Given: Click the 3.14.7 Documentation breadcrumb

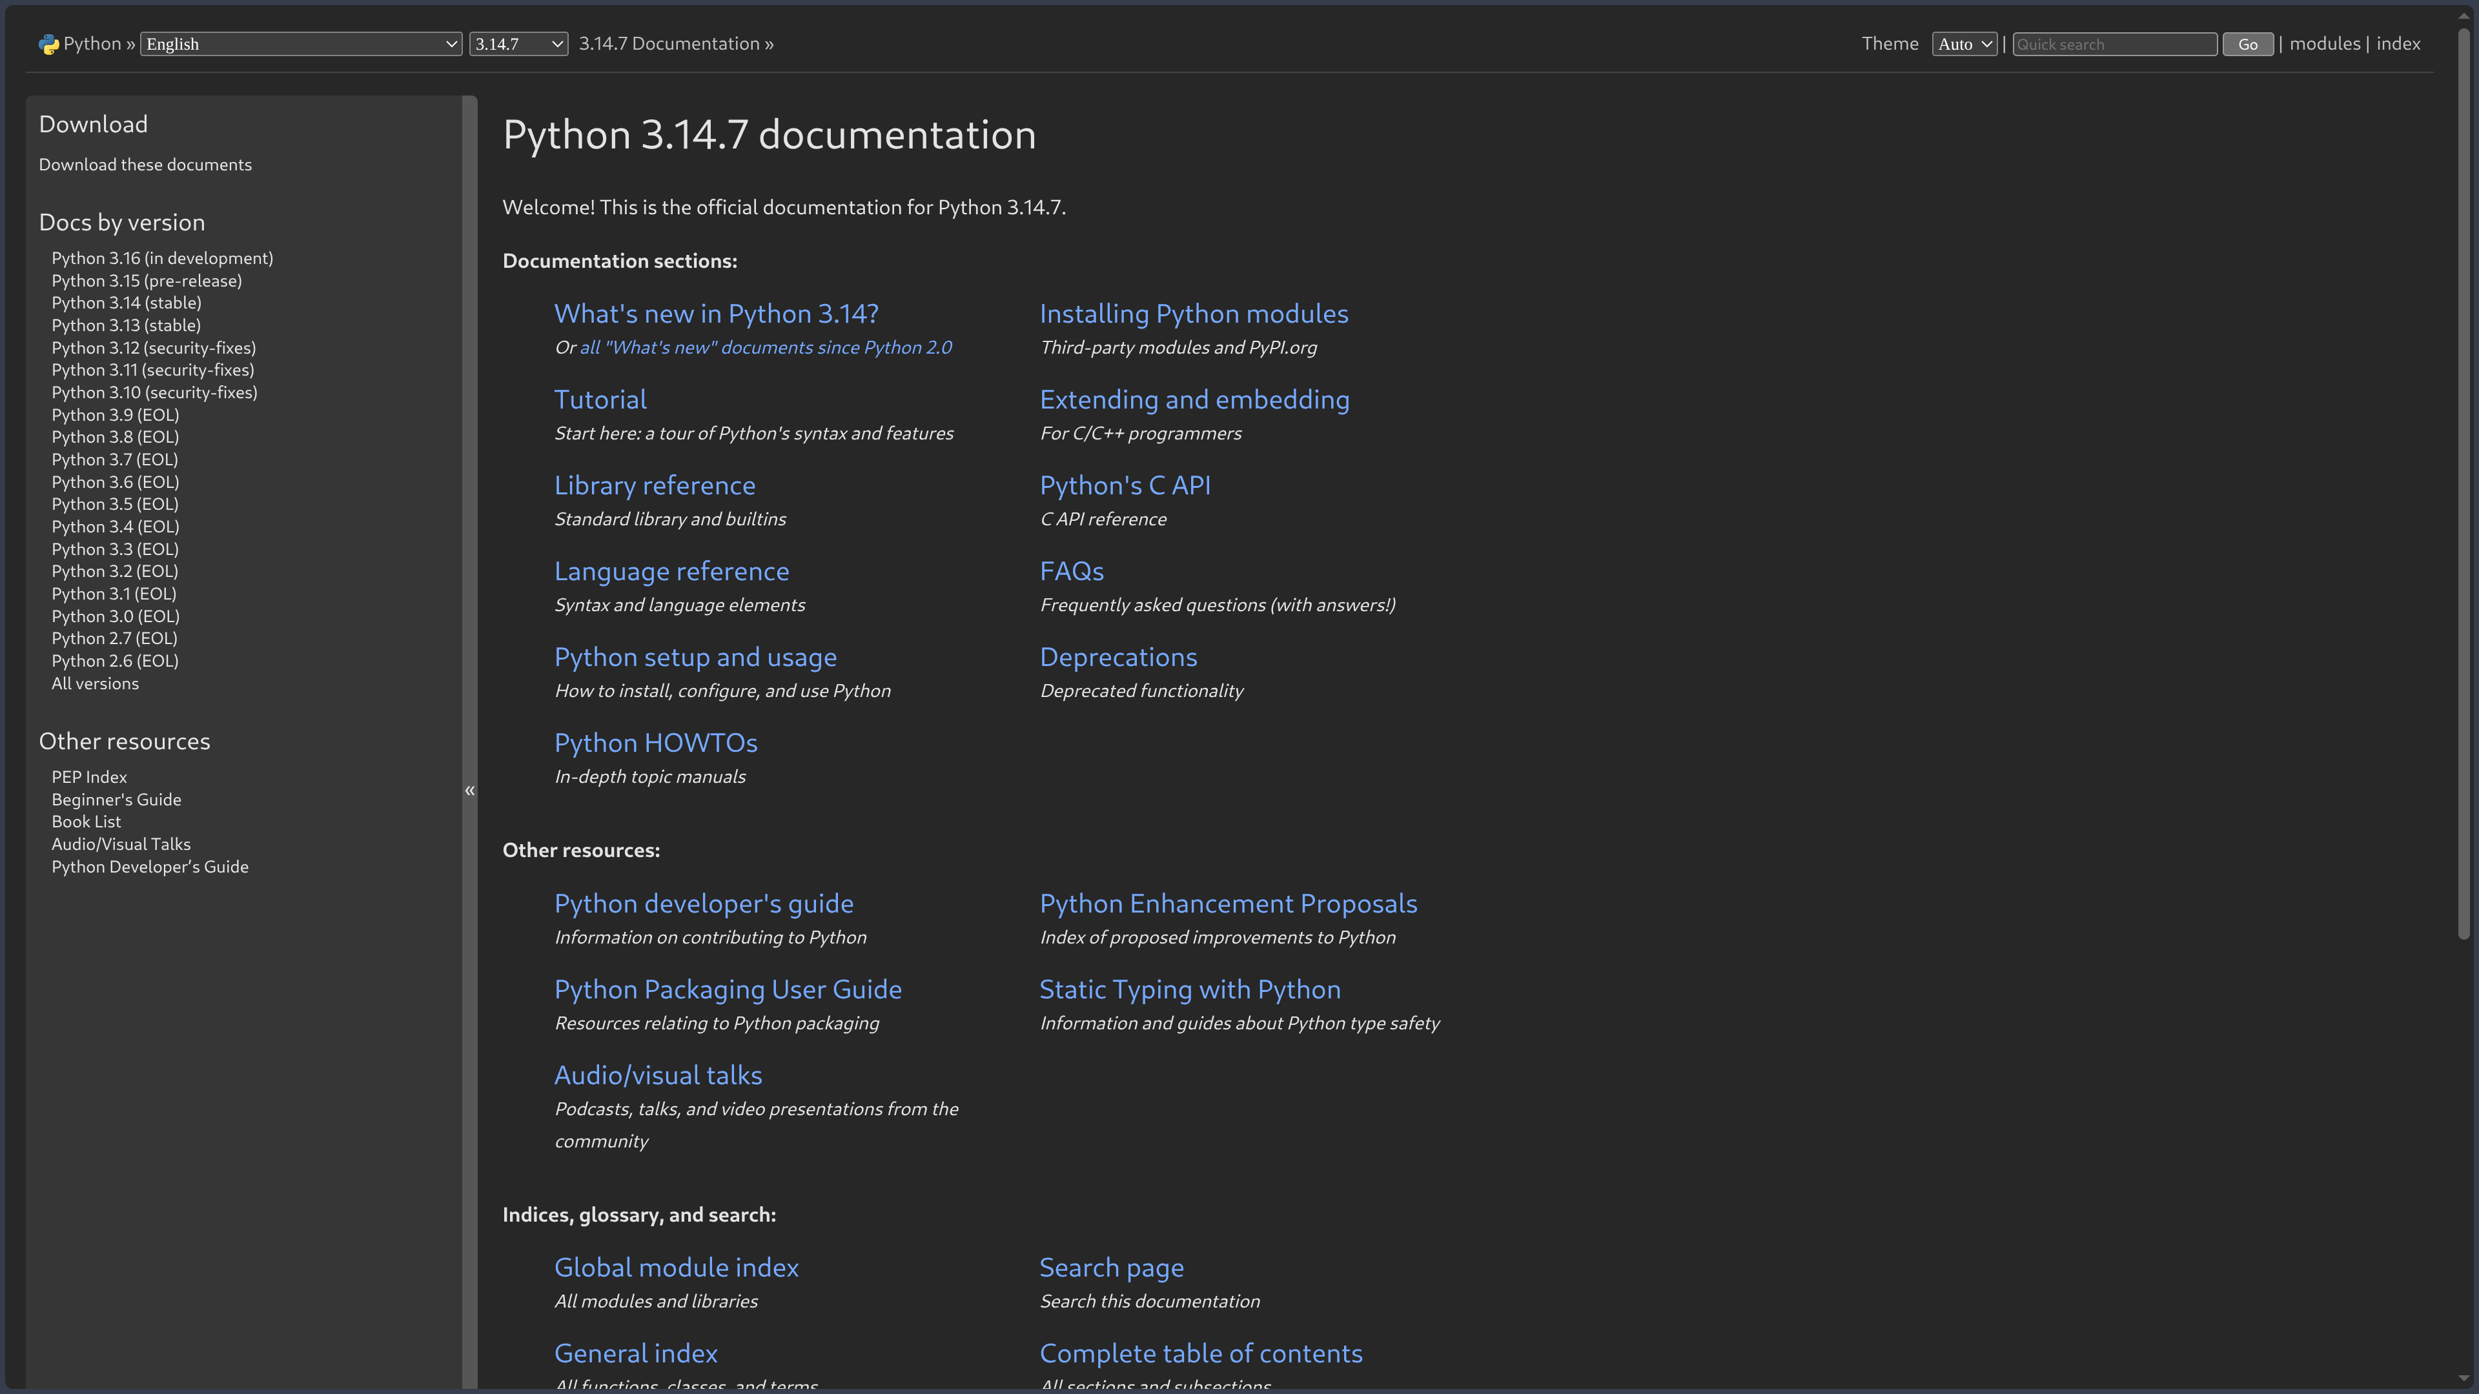Looking at the screenshot, I should (669, 43).
